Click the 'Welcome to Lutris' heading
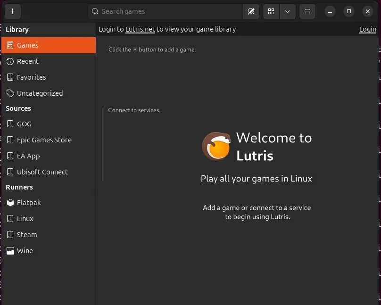381x305 pixels. [x=274, y=147]
